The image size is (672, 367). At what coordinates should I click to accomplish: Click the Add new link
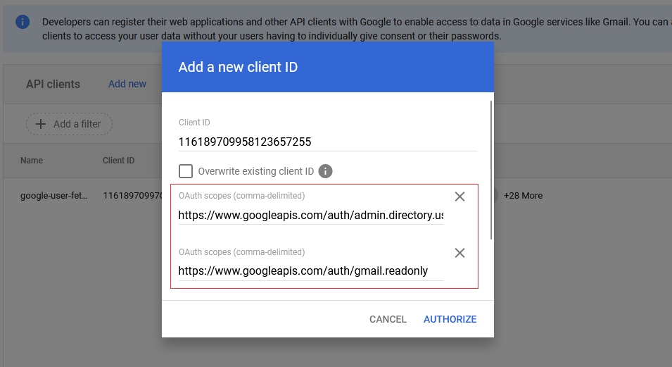click(x=127, y=84)
